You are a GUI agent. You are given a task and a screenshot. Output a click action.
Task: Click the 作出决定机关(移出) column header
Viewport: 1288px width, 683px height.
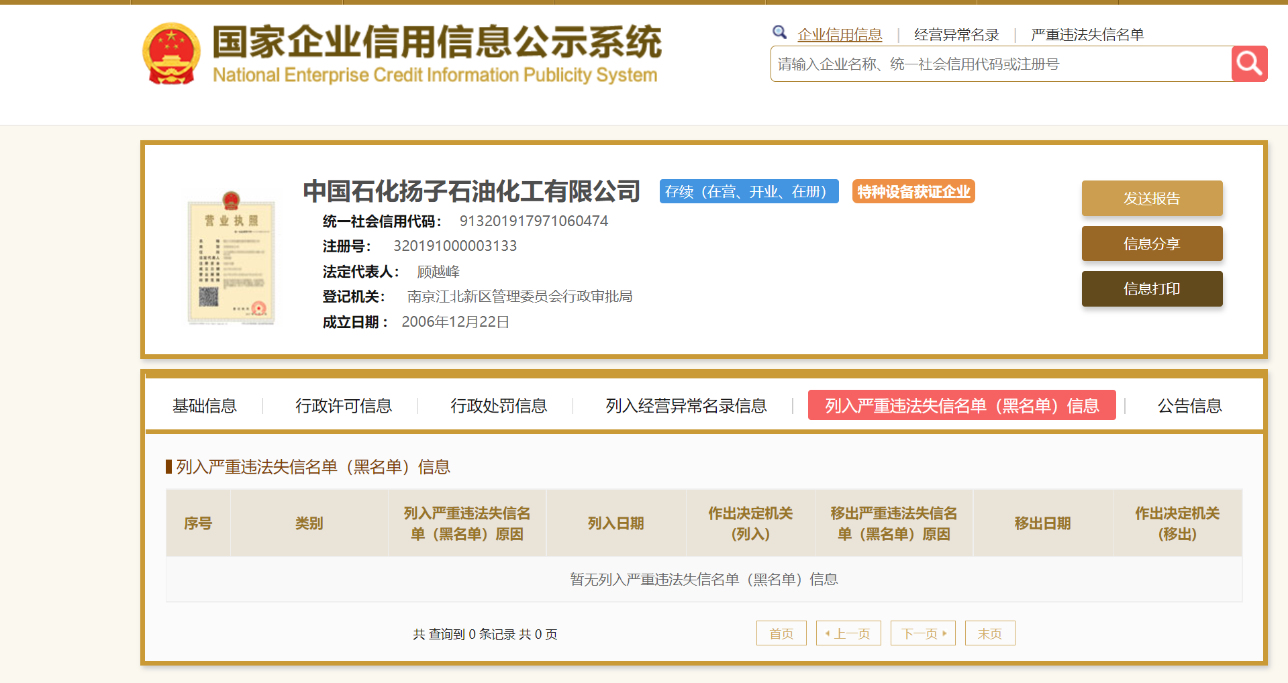[1177, 523]
